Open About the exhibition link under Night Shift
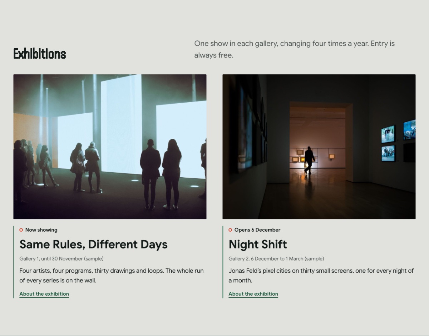 (253, 294)
